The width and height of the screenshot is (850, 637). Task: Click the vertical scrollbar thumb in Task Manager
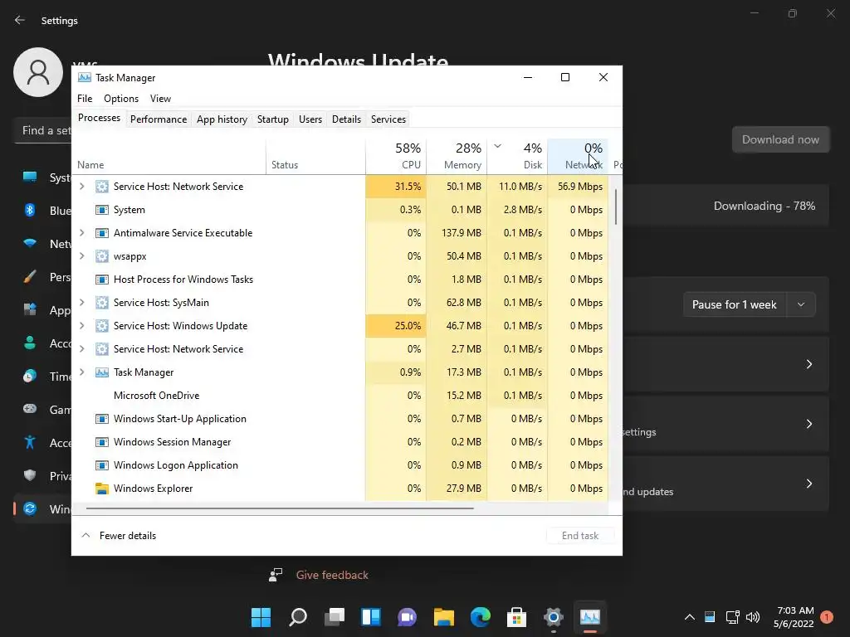616,207
